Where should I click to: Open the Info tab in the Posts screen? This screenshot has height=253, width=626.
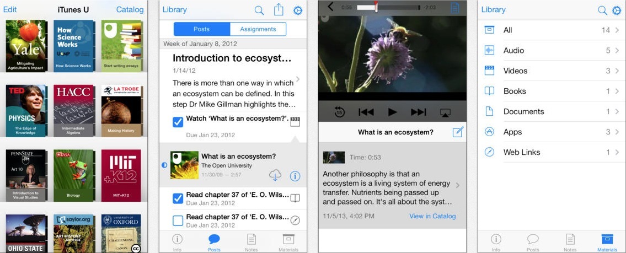coord(177,242)
